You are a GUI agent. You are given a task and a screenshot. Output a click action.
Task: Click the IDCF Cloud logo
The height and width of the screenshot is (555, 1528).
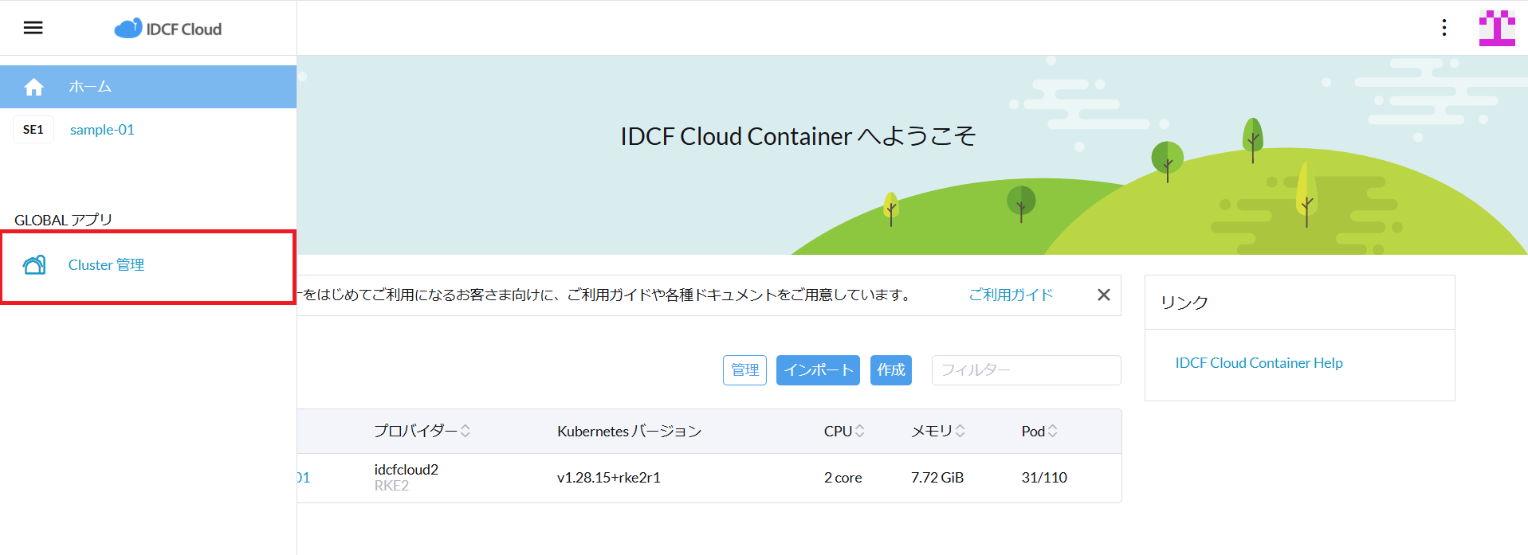168,29
